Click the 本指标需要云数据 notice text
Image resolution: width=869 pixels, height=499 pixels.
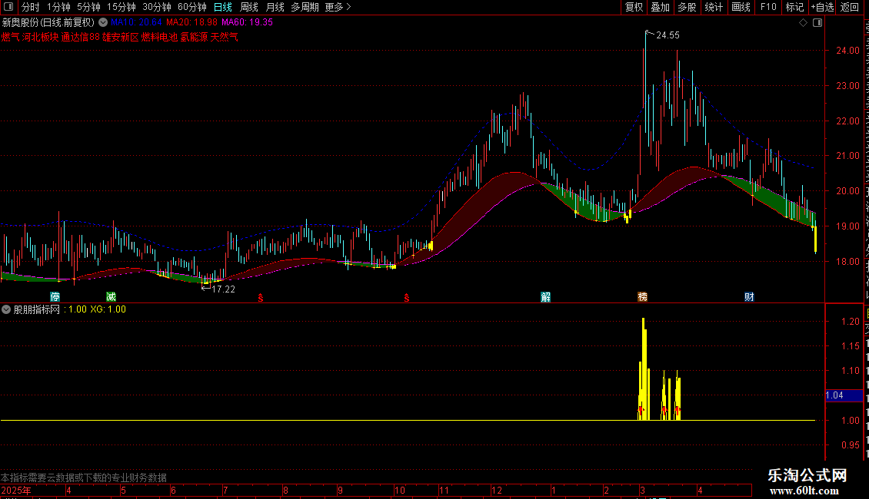(84, 478)
